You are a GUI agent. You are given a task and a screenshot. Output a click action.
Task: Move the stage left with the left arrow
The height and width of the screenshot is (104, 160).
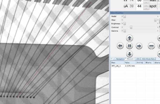tap(120, 46)
